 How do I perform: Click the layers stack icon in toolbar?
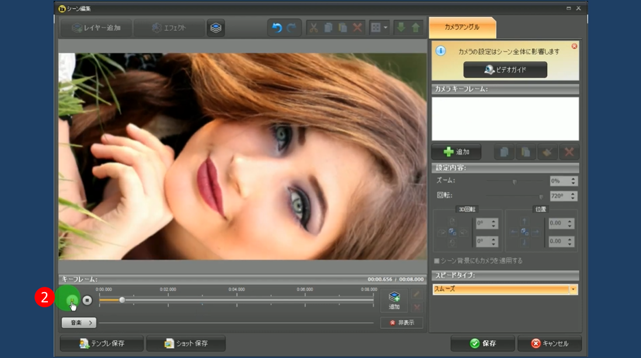click(216, 28)
